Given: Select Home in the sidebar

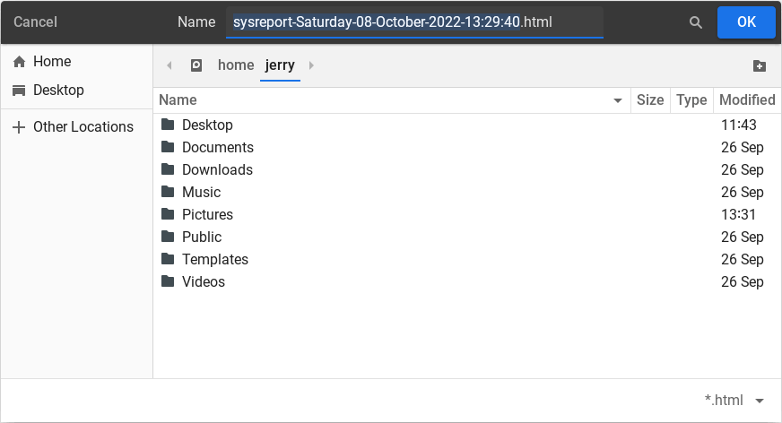Looking at the screenshot, I should point(52,62).
